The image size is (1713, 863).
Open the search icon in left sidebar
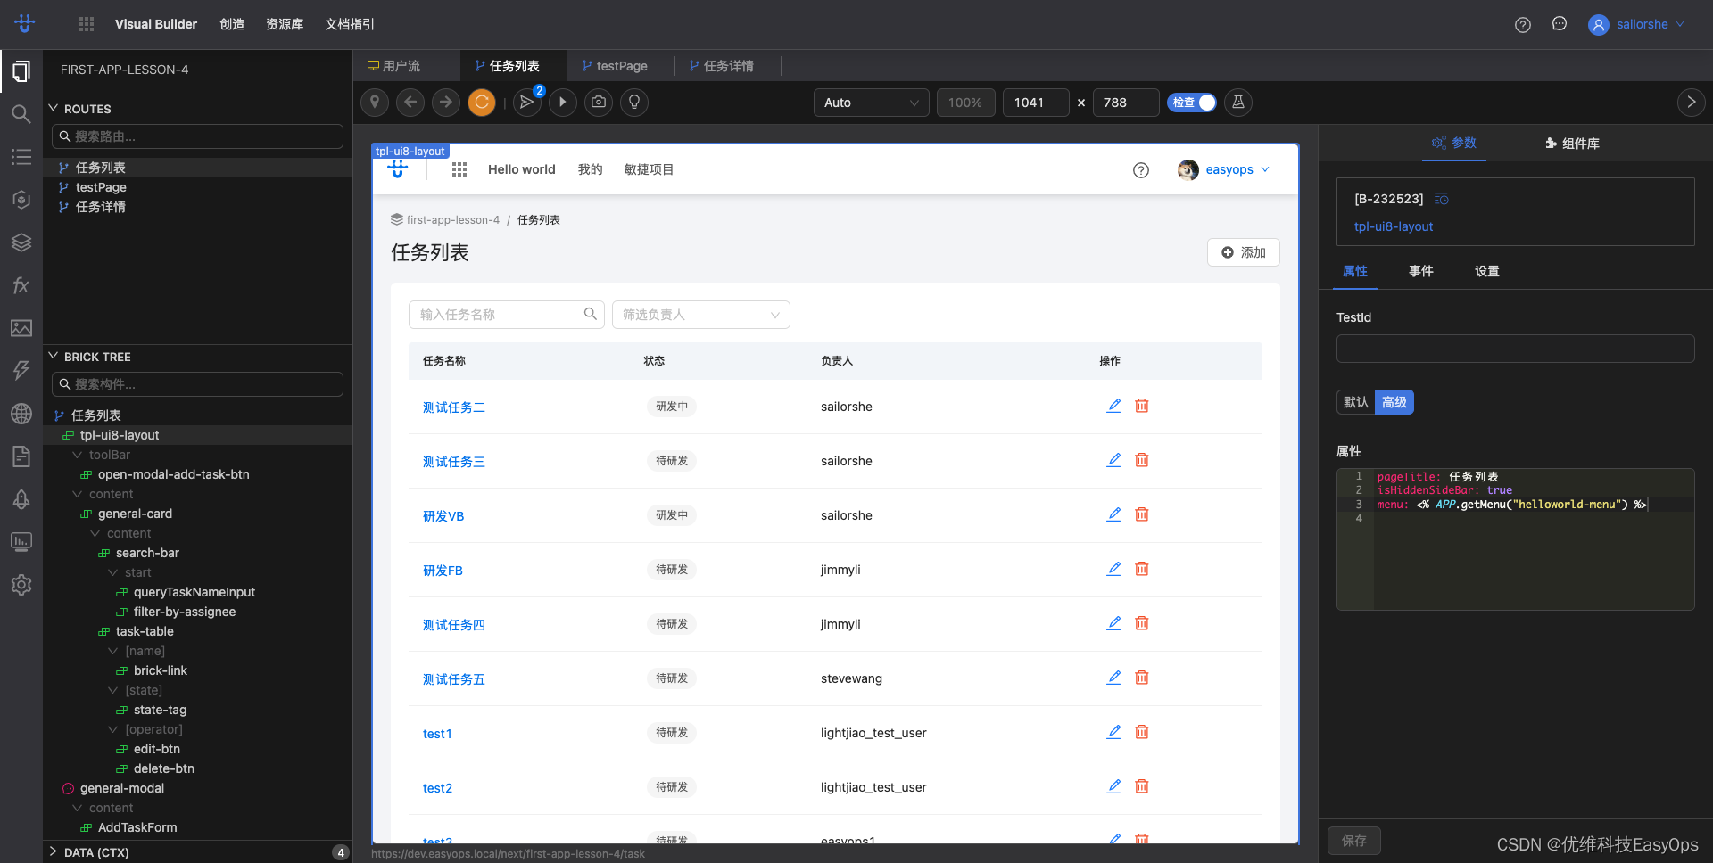click(x=21, y=113)
